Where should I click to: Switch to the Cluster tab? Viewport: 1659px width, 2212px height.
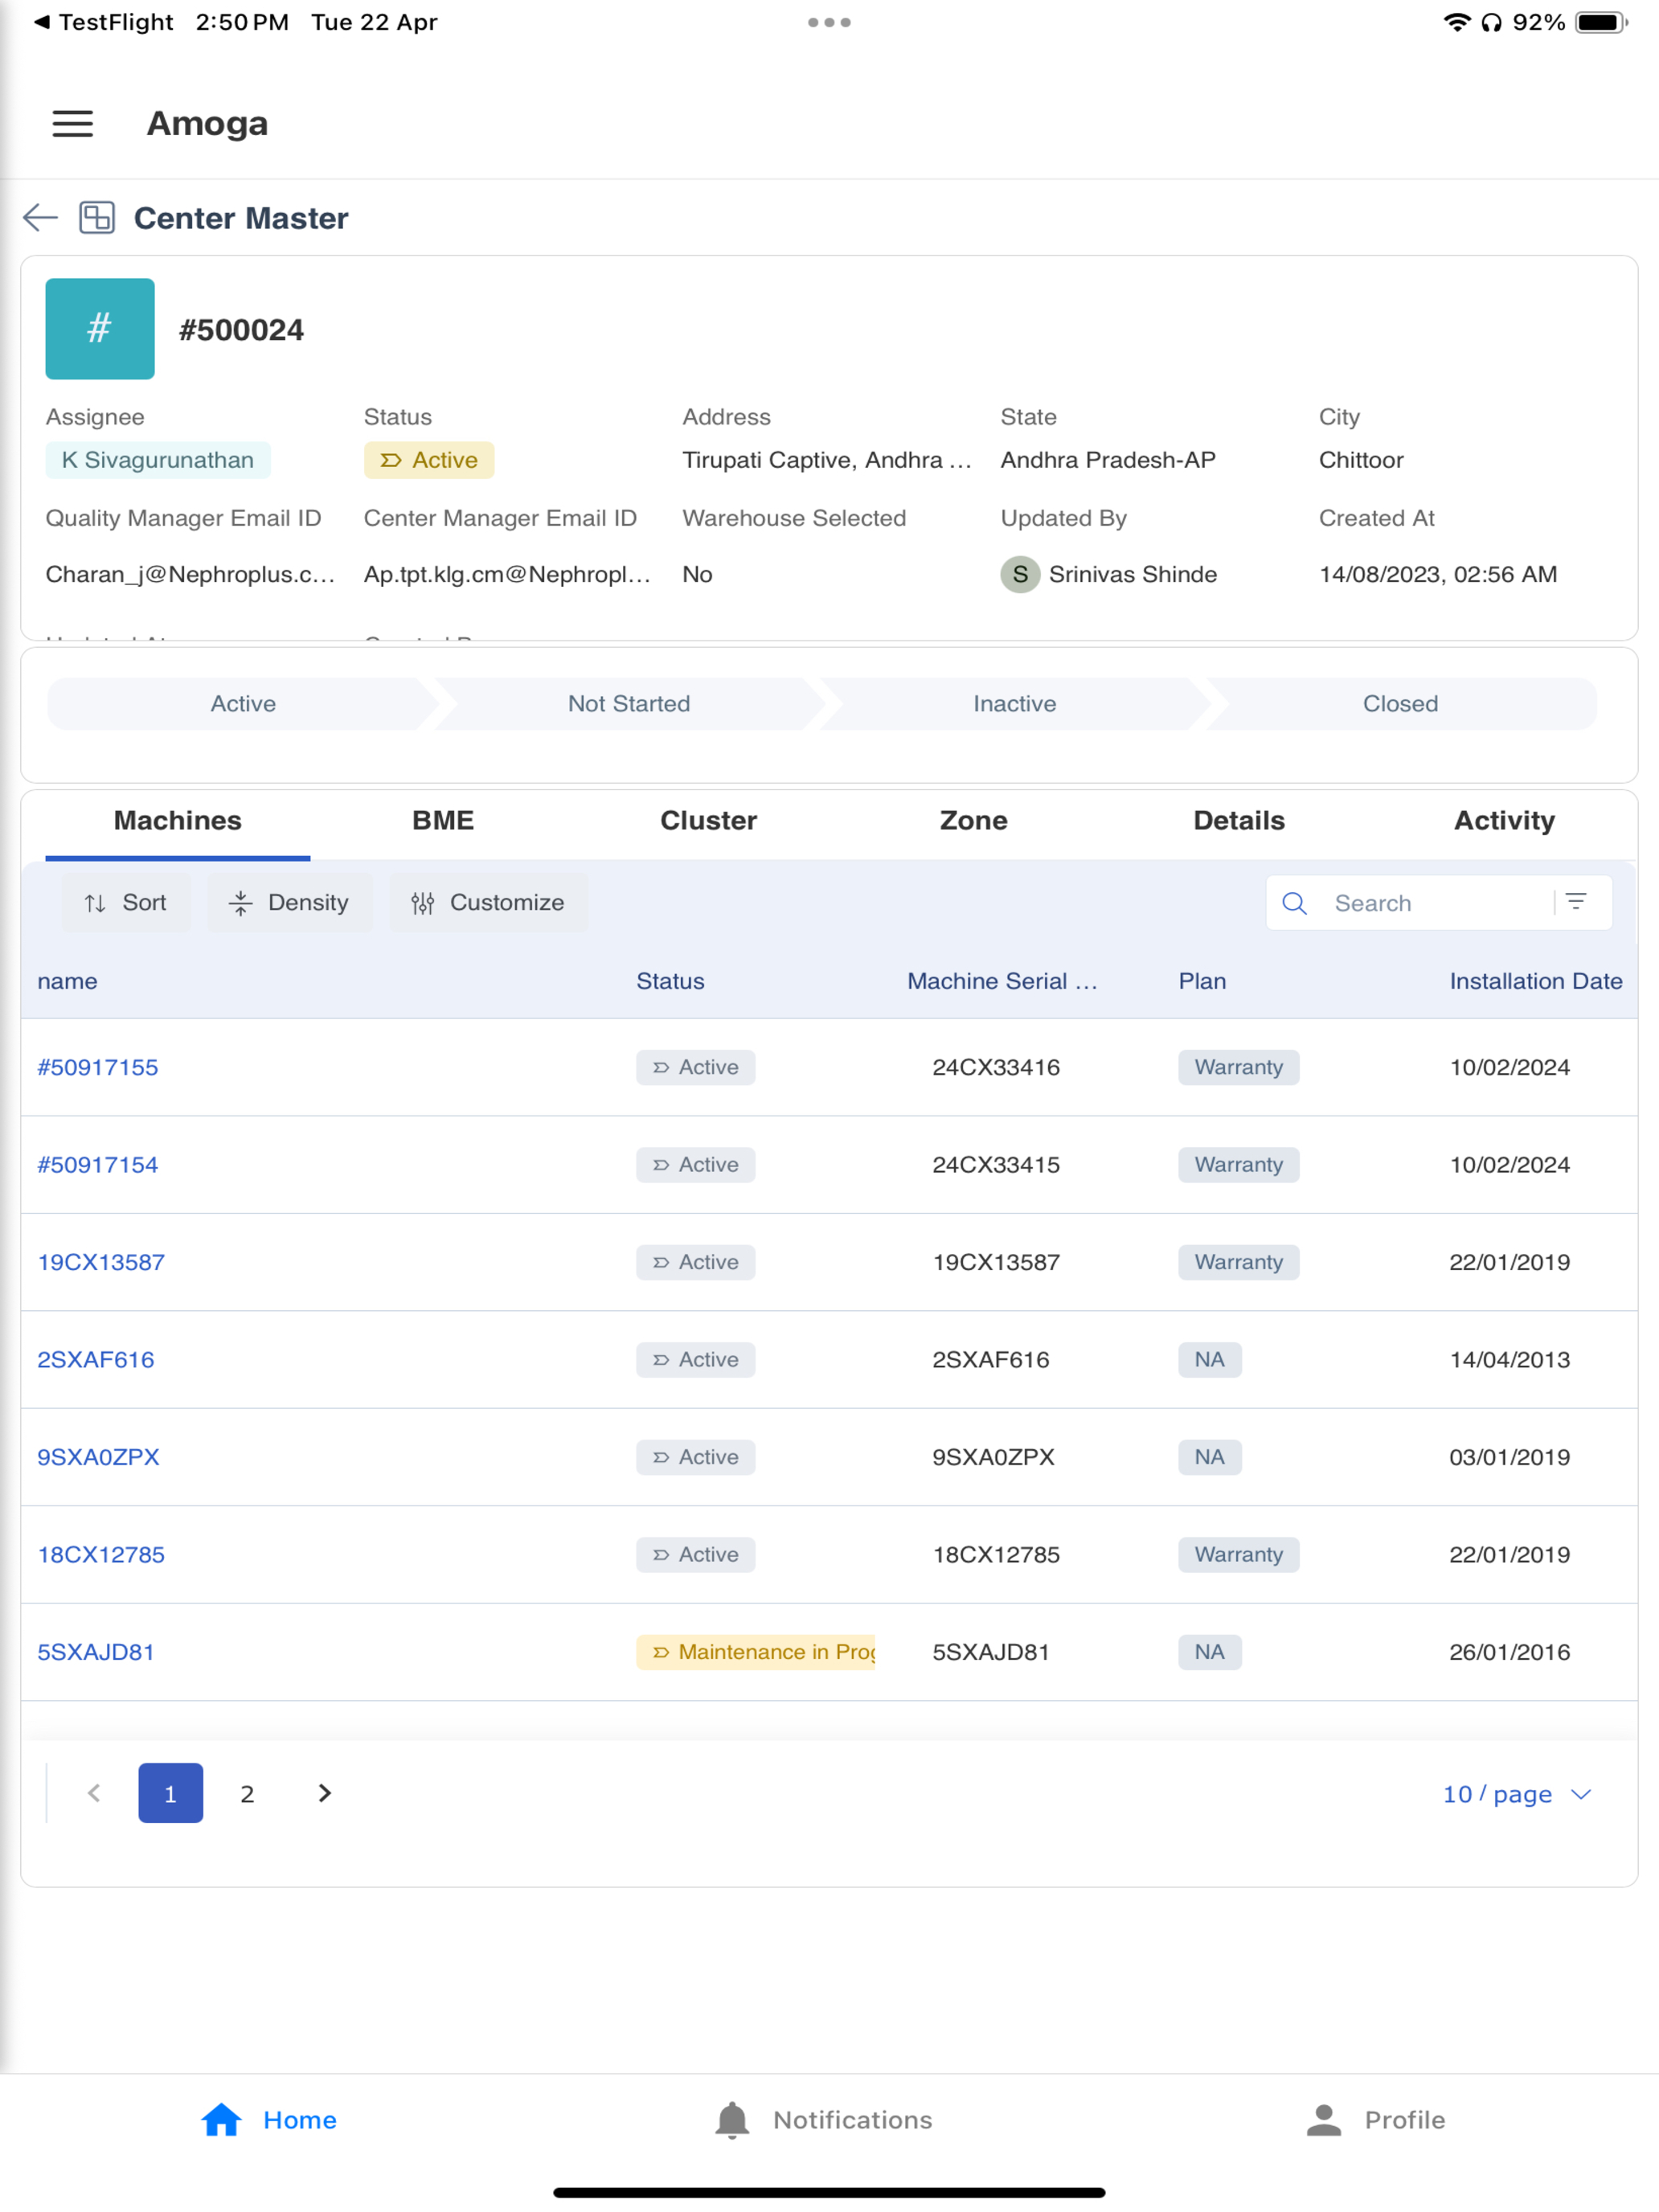pyautogui.click(x=708, y=821)
